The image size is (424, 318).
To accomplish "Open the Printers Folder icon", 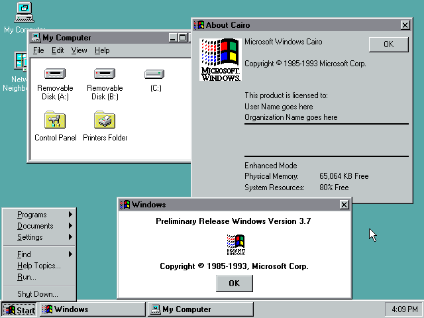I will [x=105, y=119].
